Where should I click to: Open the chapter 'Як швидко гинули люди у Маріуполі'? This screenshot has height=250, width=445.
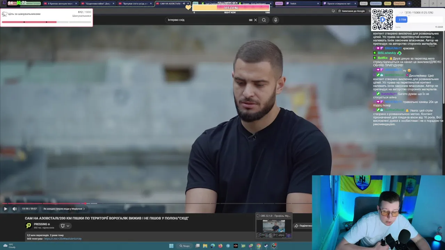click(x=64, y=209)
